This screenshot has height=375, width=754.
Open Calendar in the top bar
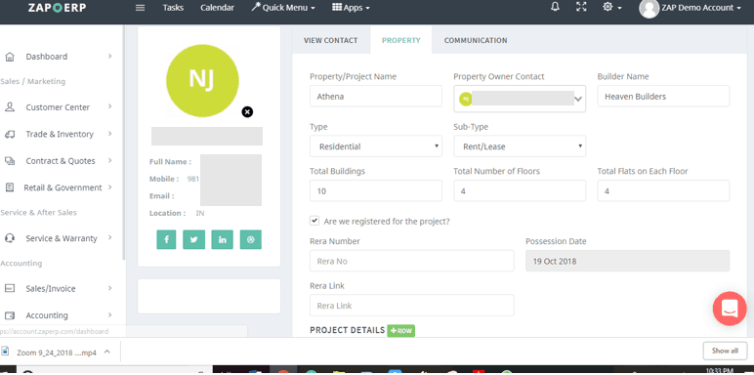tap(218, 8)
